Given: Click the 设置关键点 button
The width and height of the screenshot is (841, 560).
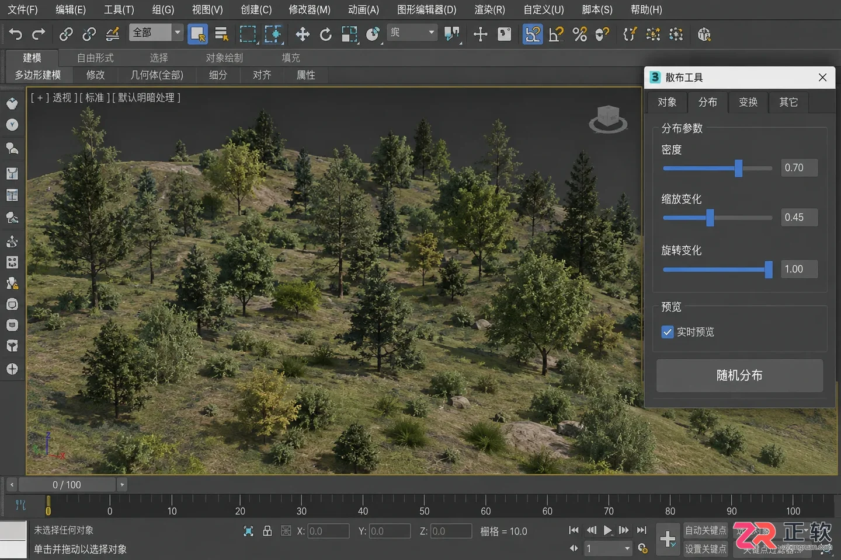Looking at the screenshot, I should pos(706,549).
